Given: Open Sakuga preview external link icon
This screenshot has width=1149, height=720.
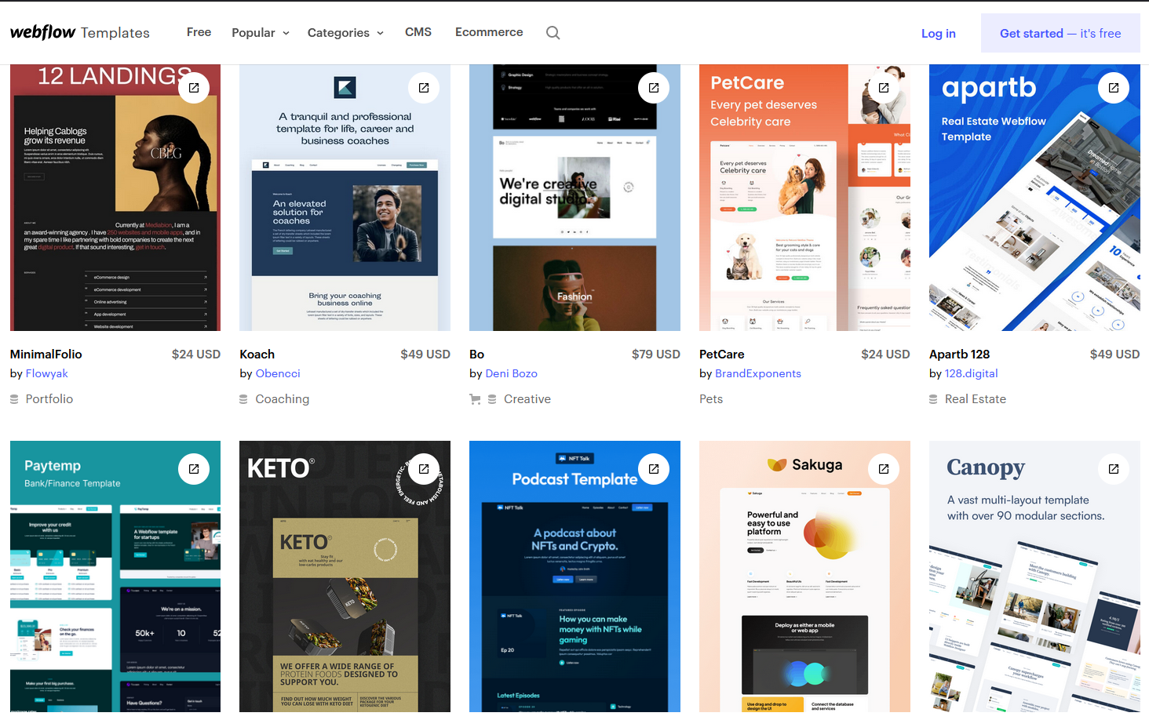Looking at the screenshot, I should pyautogui.click(x=884, y=469).
